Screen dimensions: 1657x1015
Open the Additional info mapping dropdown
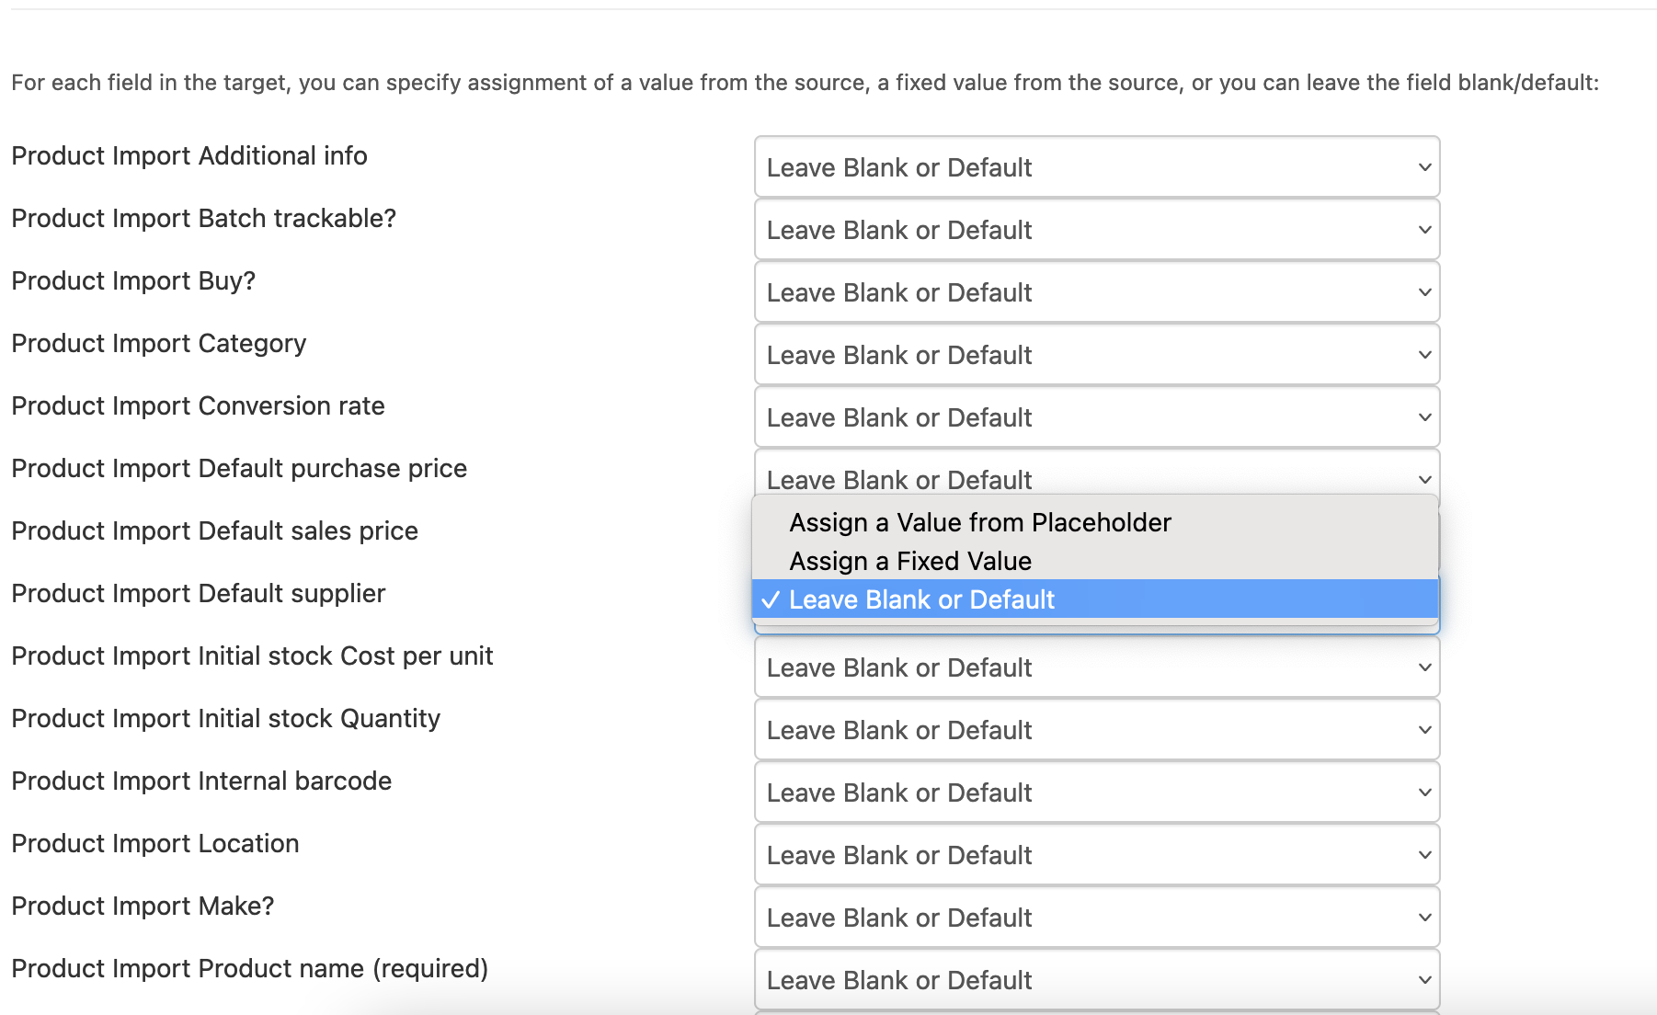[x=1096, y=167]
